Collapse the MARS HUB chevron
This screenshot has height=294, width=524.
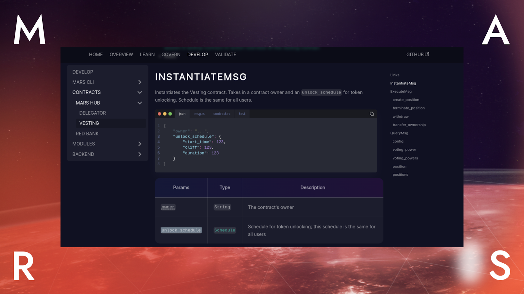[140, 103]
